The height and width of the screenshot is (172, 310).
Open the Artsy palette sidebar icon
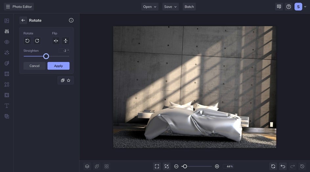pos(7,63)
